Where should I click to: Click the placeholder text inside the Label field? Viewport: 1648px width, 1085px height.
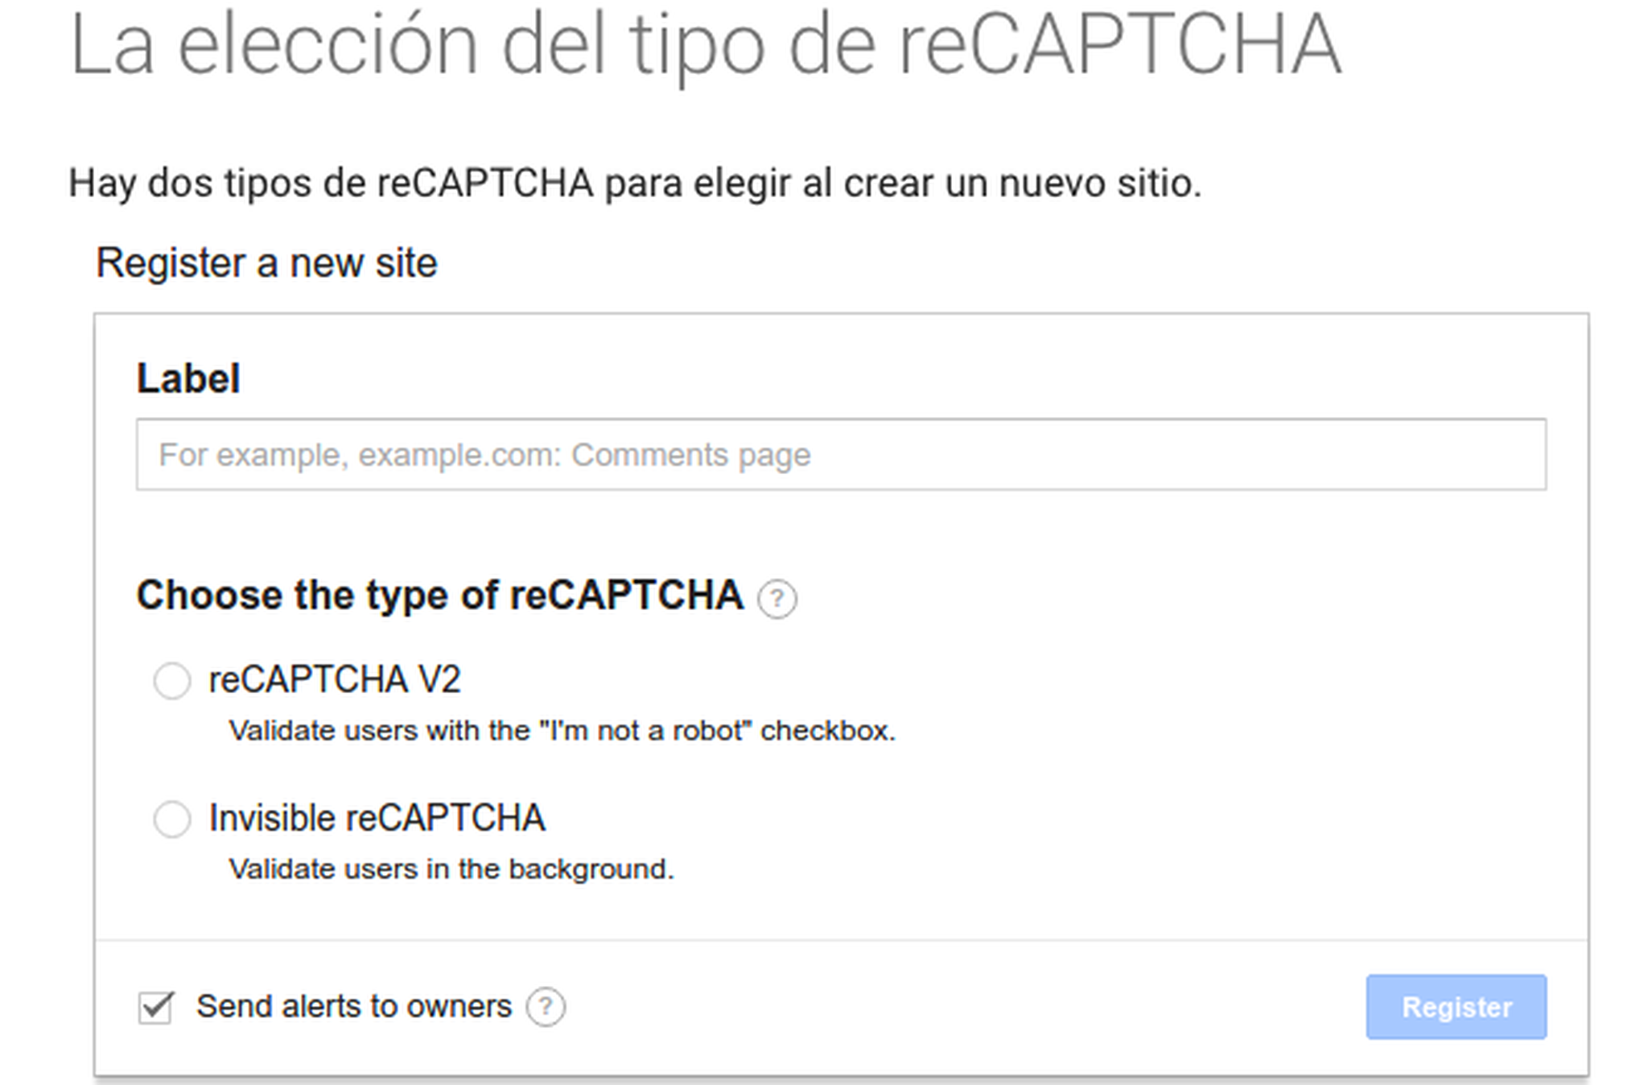[x=484, y=454]
